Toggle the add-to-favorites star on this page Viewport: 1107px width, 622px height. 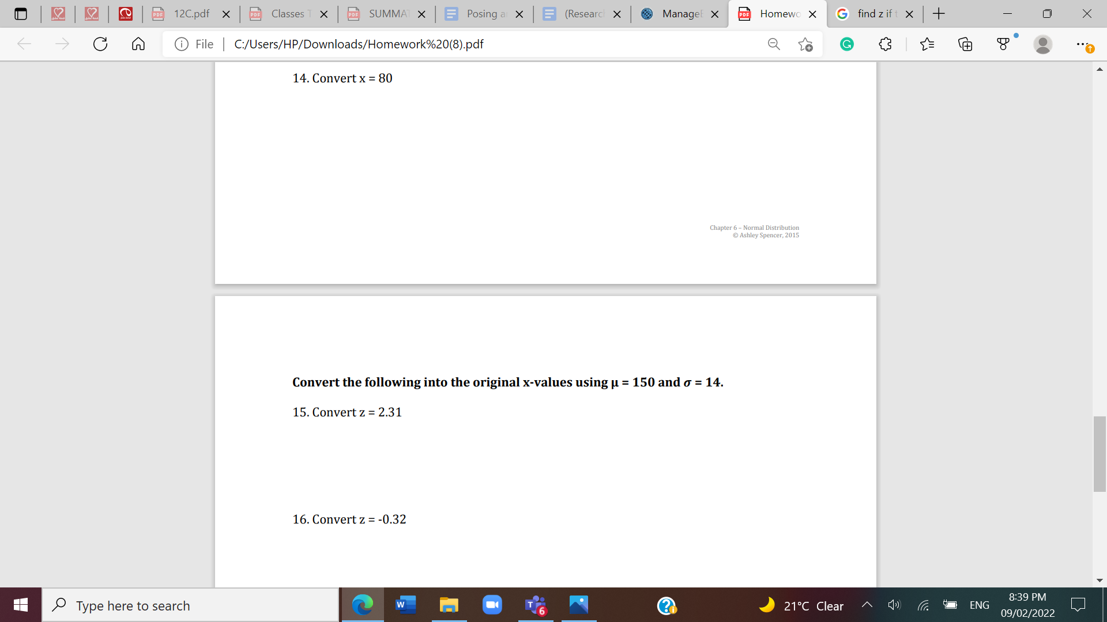click(x=807, y=44)
